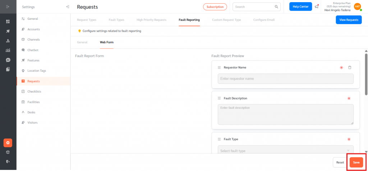Image resolution: width=368 pixels, height=171 pixels.
Task: Open the dashboard icon in dark sidebar
Action: [8, 22]
